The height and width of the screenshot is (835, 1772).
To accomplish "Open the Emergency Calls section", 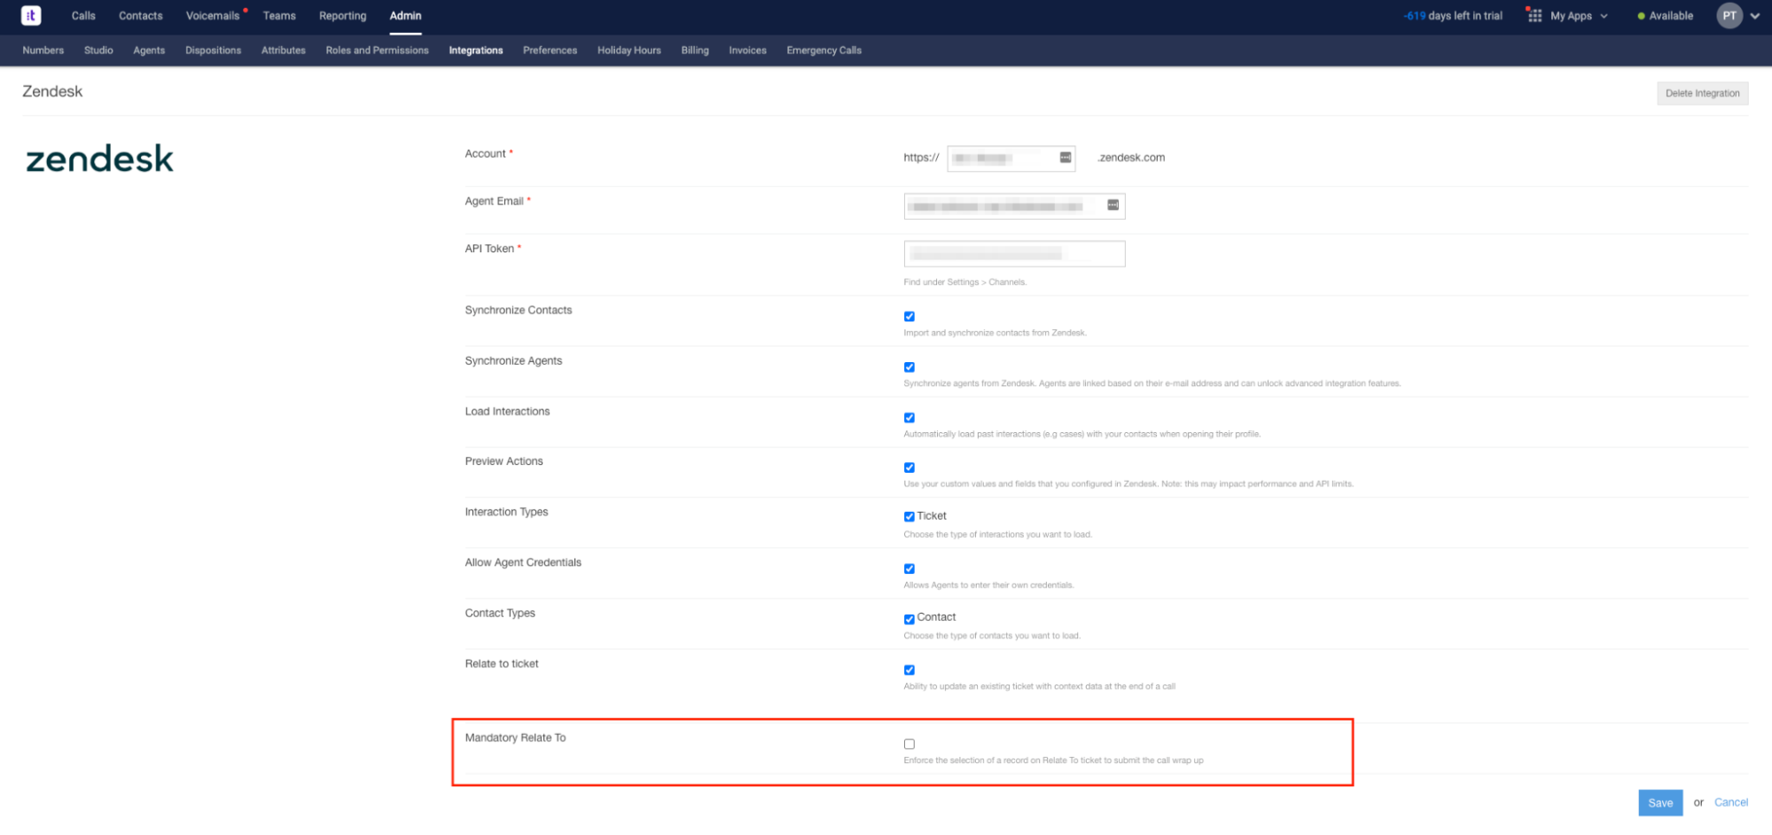I will [824, 50].
